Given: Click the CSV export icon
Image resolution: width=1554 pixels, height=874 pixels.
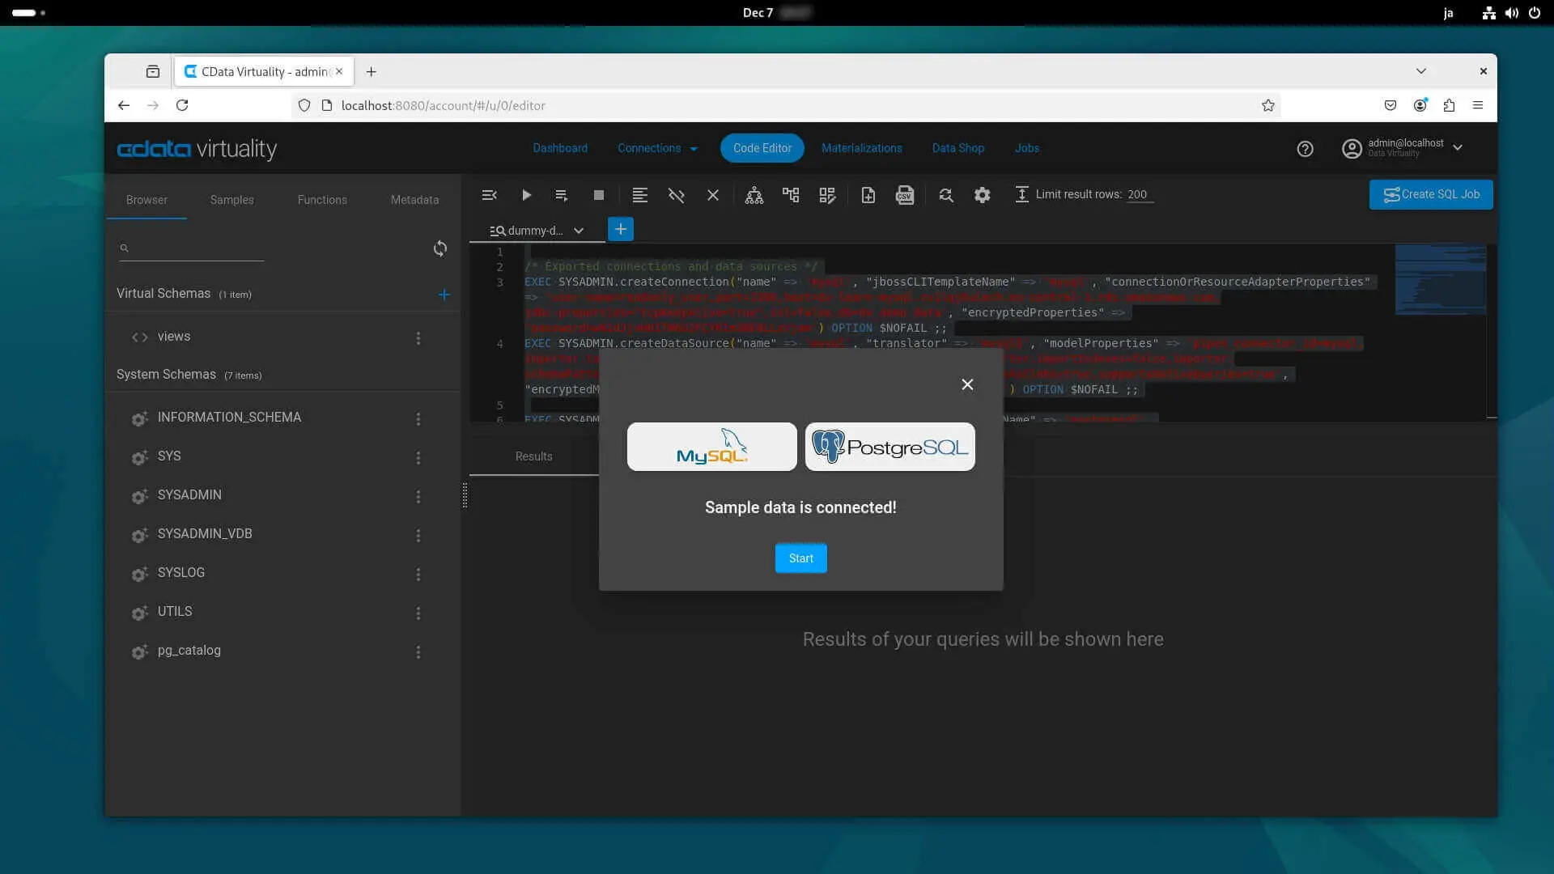Looking at the screenshot, I should click(904, 195).
